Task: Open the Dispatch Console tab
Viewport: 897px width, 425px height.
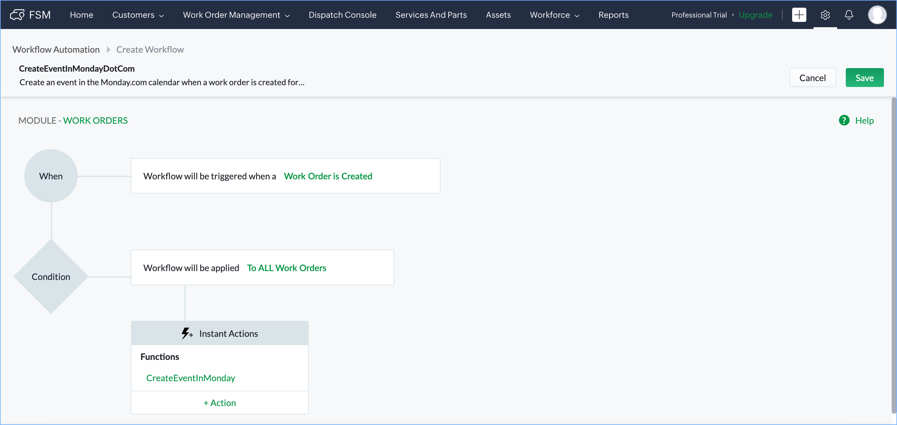Action: (x=342, y=15)
